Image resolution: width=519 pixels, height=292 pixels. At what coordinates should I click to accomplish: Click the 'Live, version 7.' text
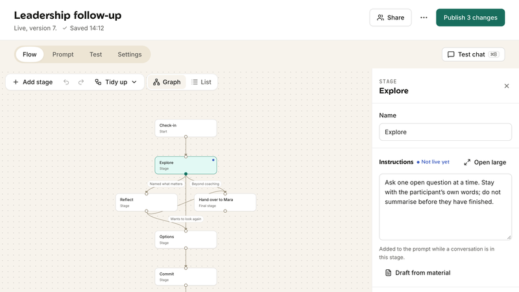pyautogui.click(x=35, y=28)
